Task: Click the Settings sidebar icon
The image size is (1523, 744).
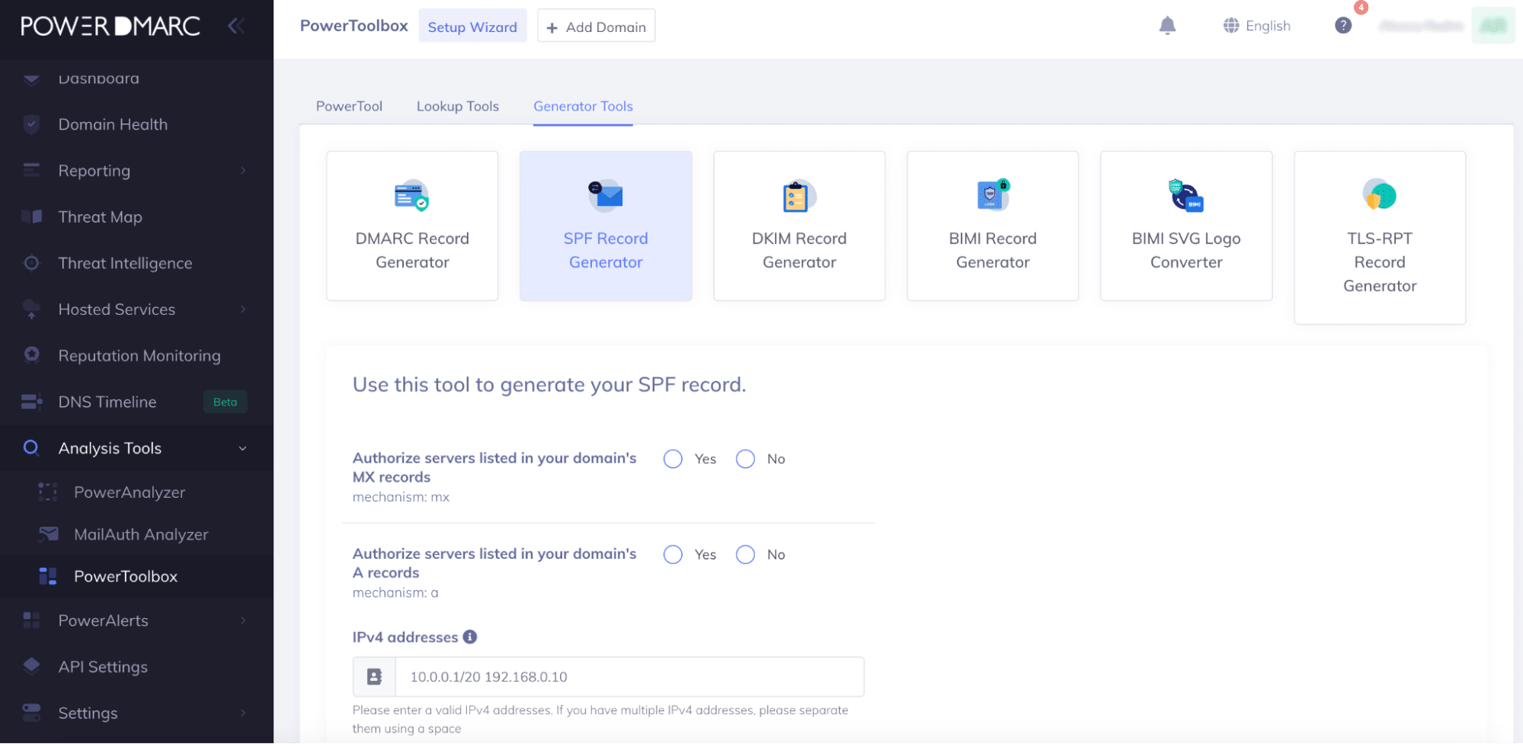Action: (x=31, y=713)
